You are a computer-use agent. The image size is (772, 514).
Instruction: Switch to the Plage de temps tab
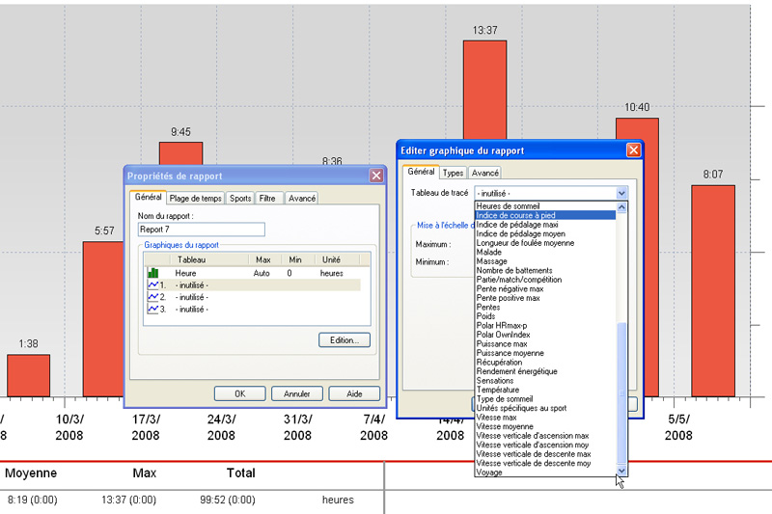[x=196, y=199]
